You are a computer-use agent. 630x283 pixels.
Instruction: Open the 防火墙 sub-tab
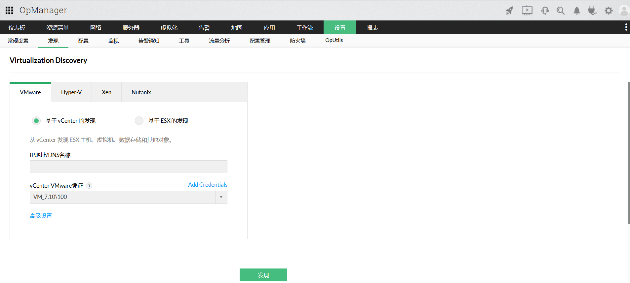[x=298, y=41]
